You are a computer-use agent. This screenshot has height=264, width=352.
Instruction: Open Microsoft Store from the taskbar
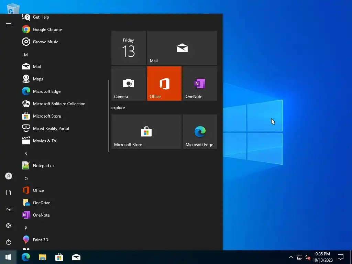point(59,257)
